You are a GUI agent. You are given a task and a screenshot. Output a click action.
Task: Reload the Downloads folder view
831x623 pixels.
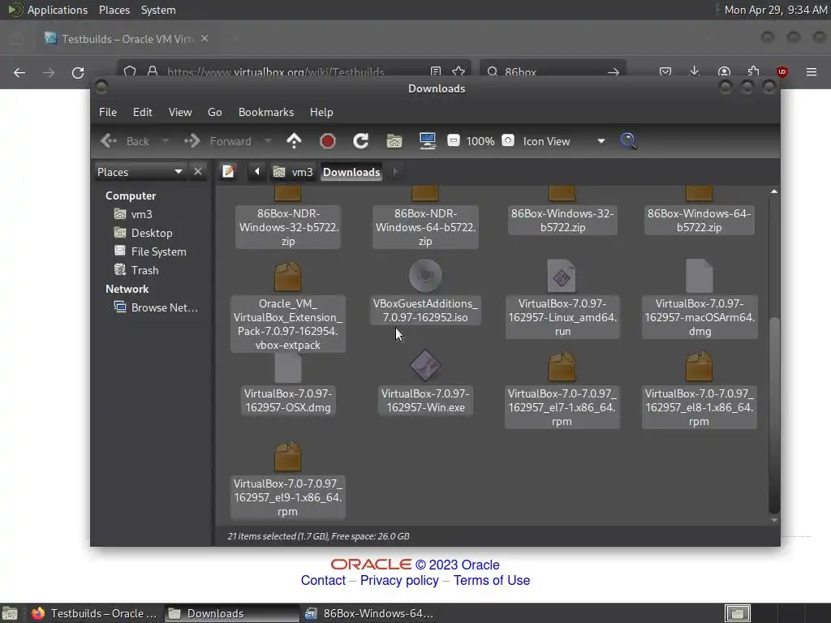[x=361, y=141]
